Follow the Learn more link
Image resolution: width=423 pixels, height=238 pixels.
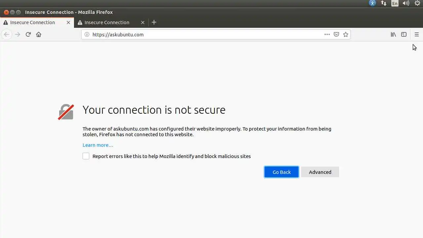coord(98,145)
